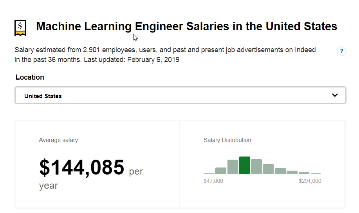The width and height of the screenshot is (359, 213).
Task: Select the leftmost histogram bar above $47,000
Action: click(x=209, y=173)
